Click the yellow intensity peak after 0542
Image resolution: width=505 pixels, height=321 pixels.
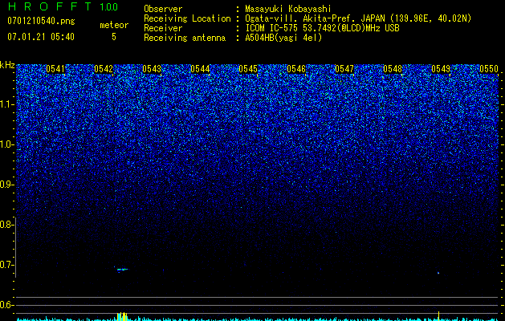tap(122, 316)
